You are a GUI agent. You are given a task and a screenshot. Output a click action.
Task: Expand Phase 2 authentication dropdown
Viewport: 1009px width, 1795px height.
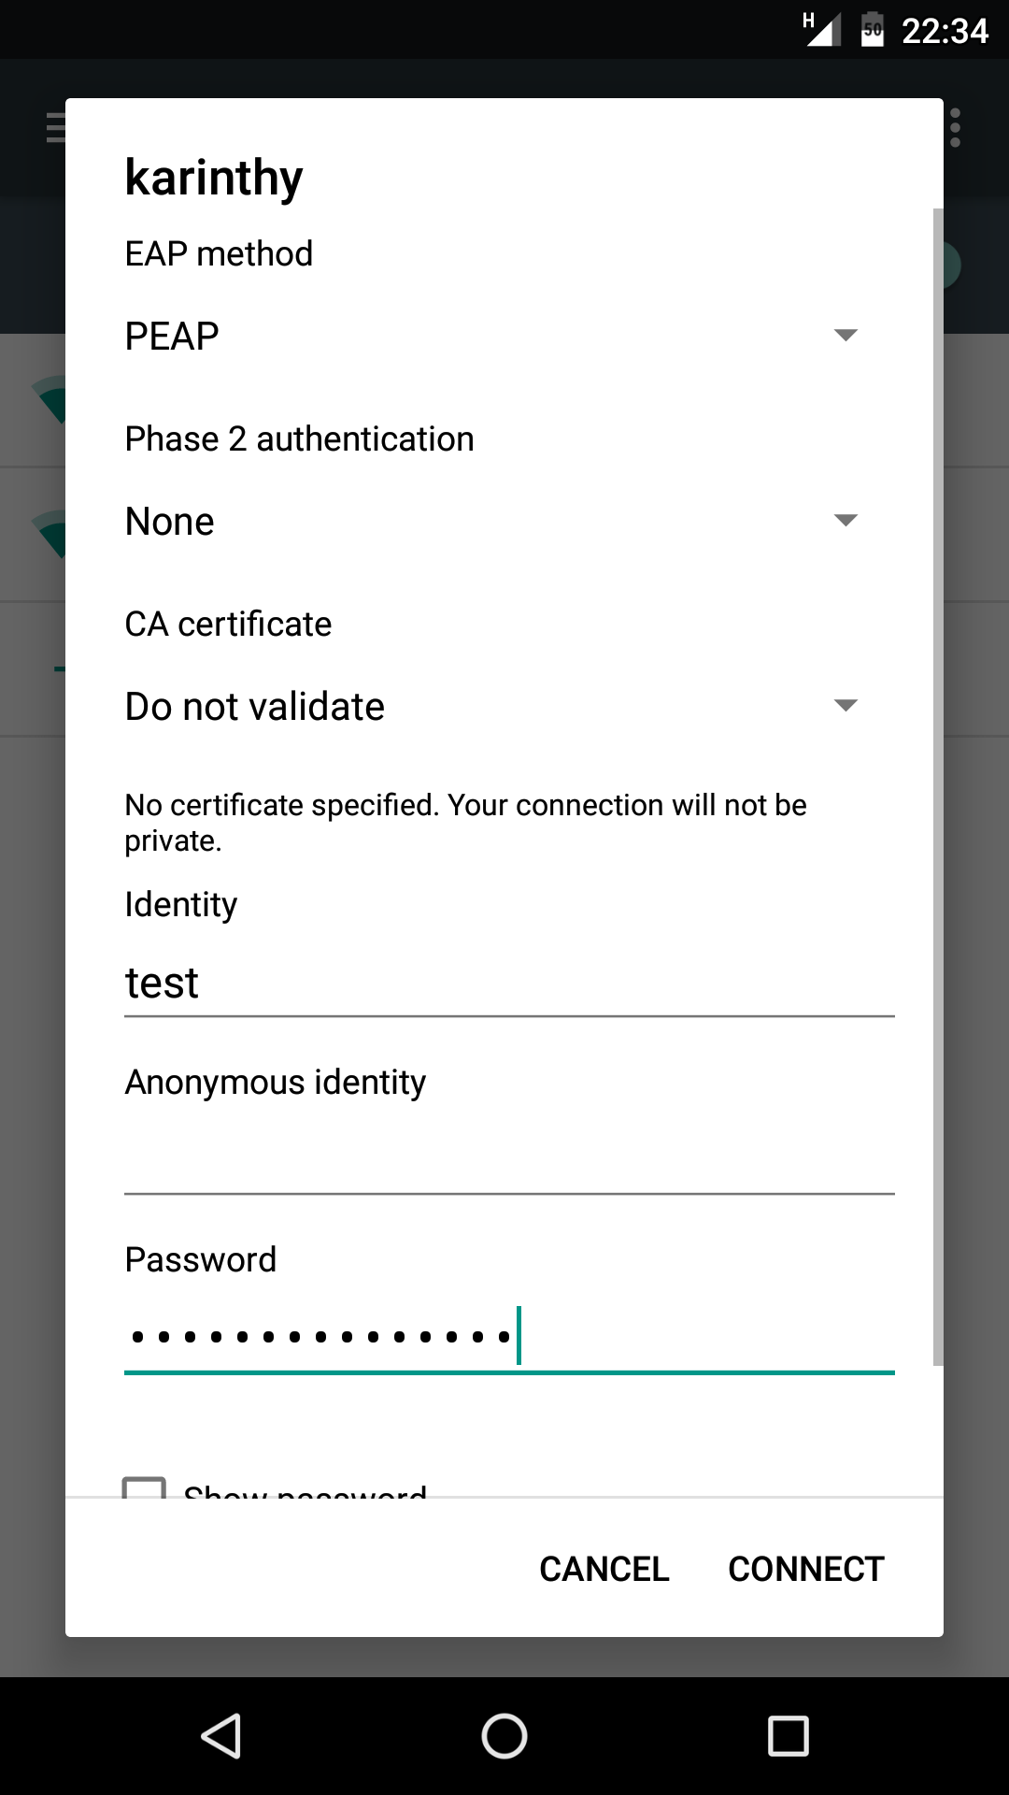click(490, 521)
